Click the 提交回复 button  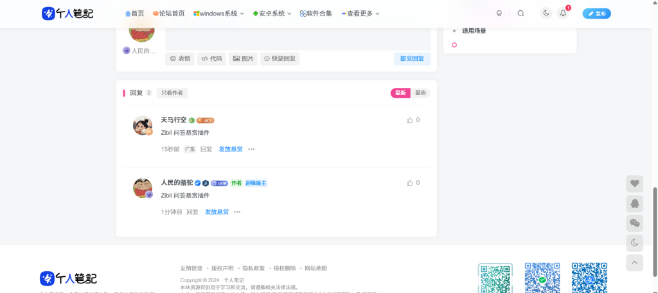[412, 58]
